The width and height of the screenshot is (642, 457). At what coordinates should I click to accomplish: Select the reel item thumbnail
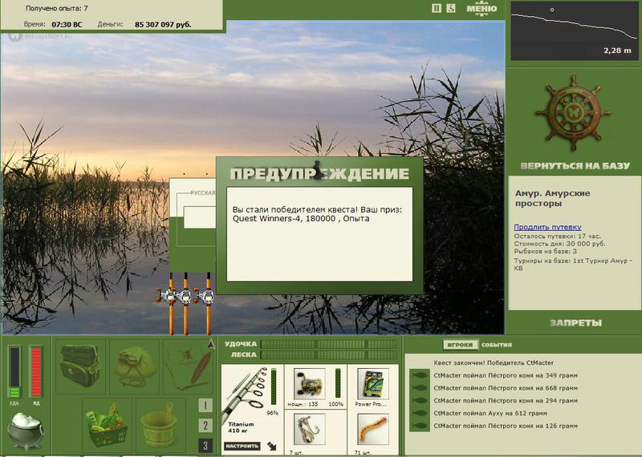coord(310,384)
